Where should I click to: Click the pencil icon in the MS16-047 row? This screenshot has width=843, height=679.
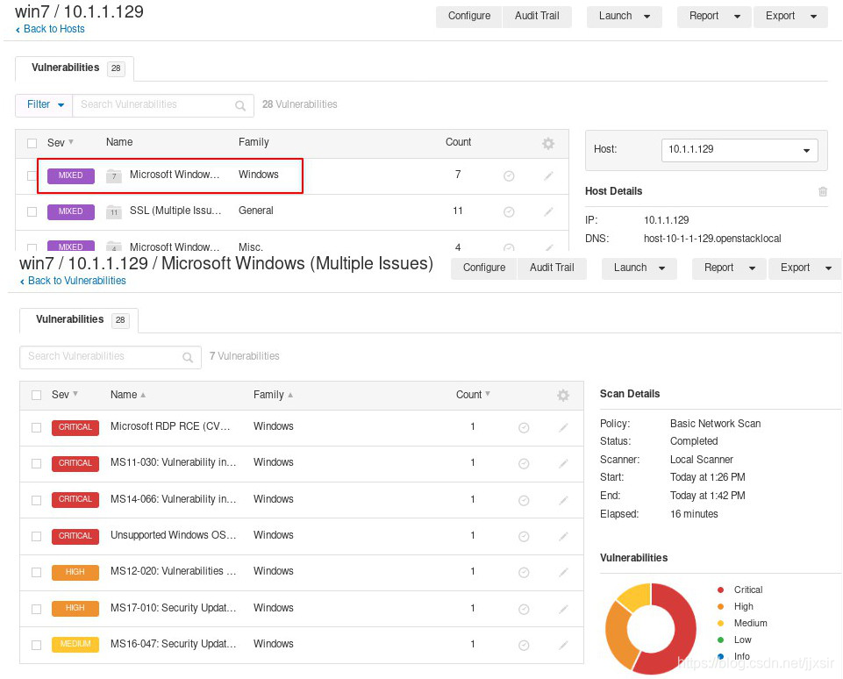[563, 645]
